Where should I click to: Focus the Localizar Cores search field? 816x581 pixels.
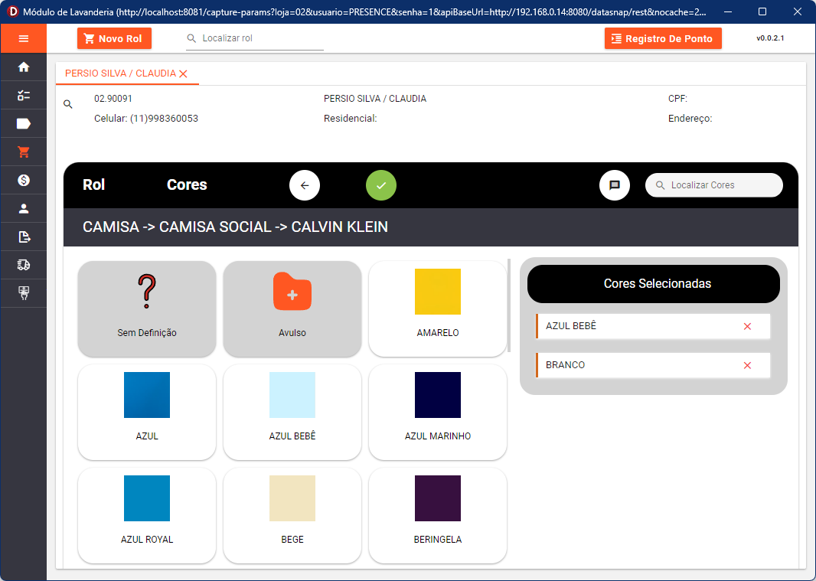coord(714,185)
